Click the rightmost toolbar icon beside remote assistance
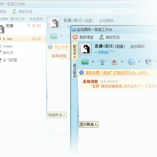157x157 pixels. [148, 61]
